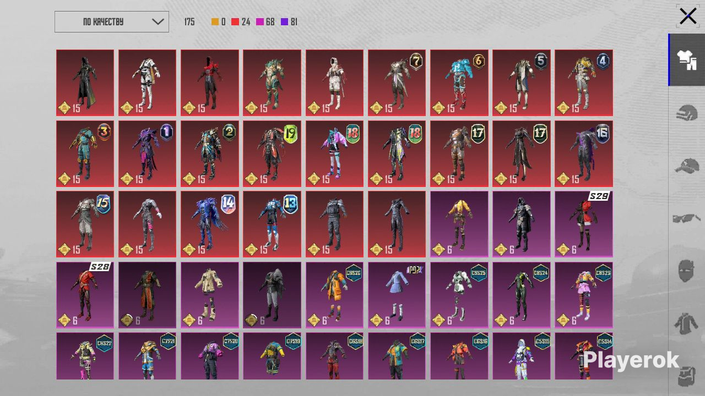Select the black hooded cloak outfit
Screen dimensions: 705x396
click(85, 83)
